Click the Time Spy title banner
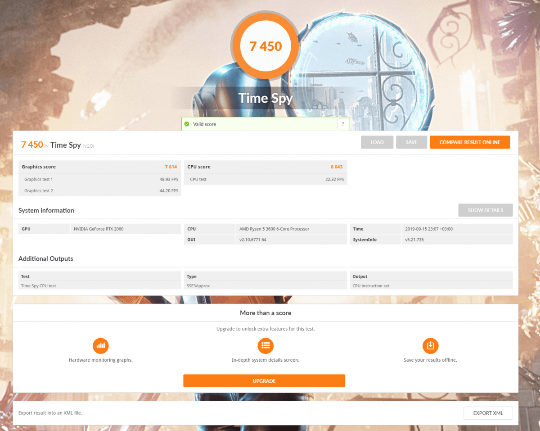Image resolution: width=540 pixels, height=431 pixels. 265,98
